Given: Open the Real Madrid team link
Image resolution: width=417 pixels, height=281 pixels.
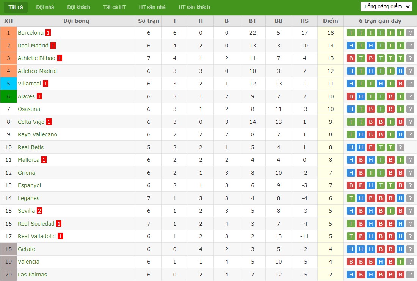Looking at the screenshot, I should [33, 46].
